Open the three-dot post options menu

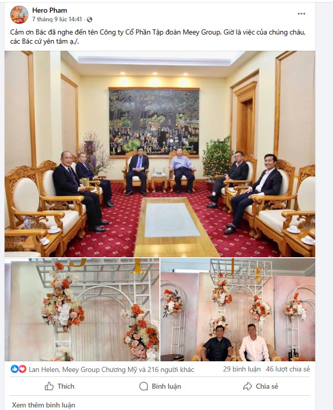point(302,14)
